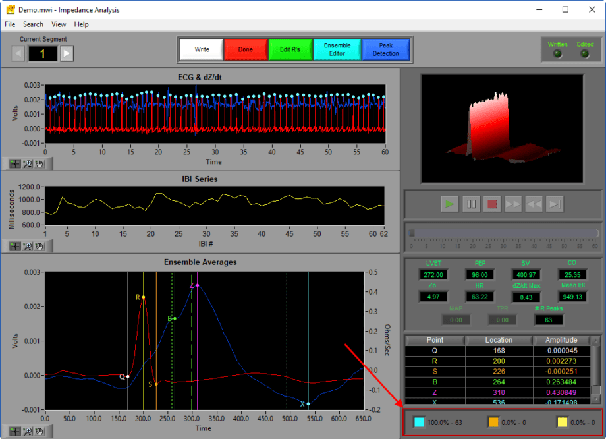Select the pan hand tool below Ensemble Averages
This screenshot has width=606, height=439.
tap(40, 432)
